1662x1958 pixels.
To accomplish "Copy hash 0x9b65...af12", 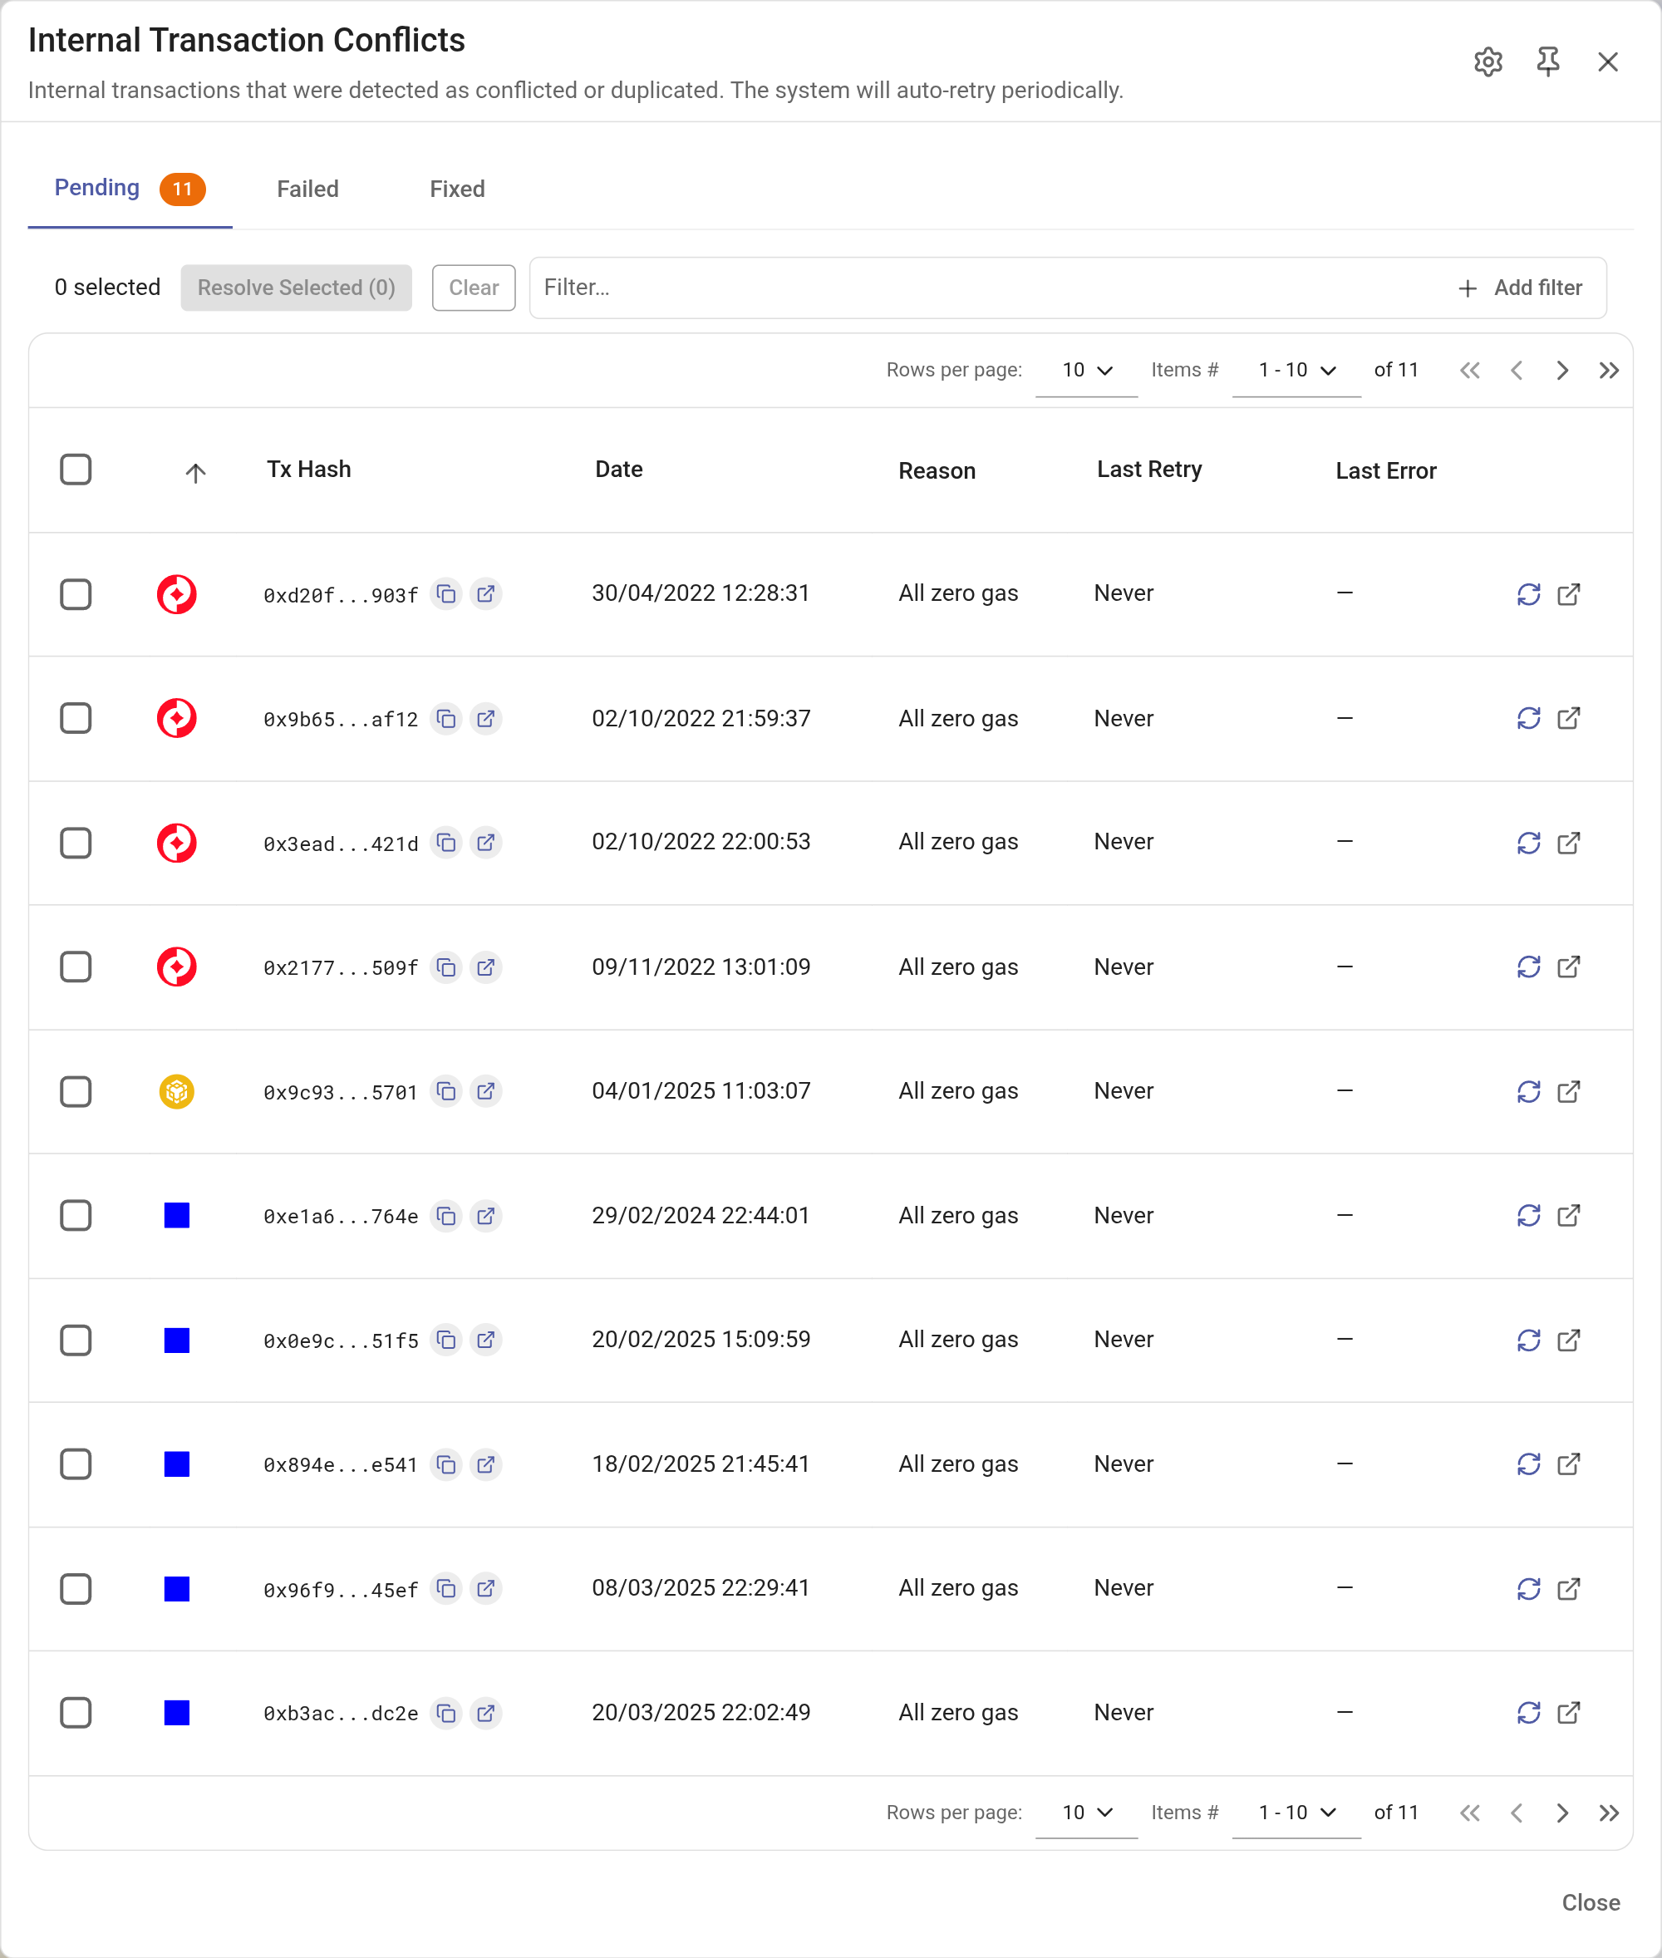I will coord(445,719).
